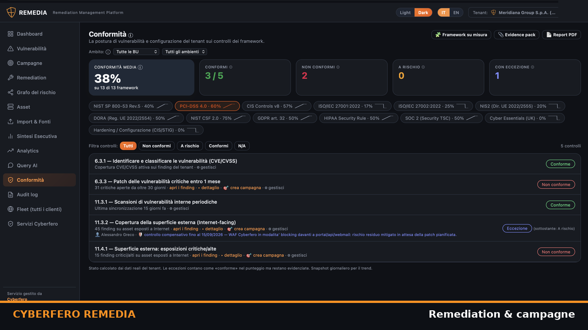Click the Servizi Cyberfero shield icon

11,224
